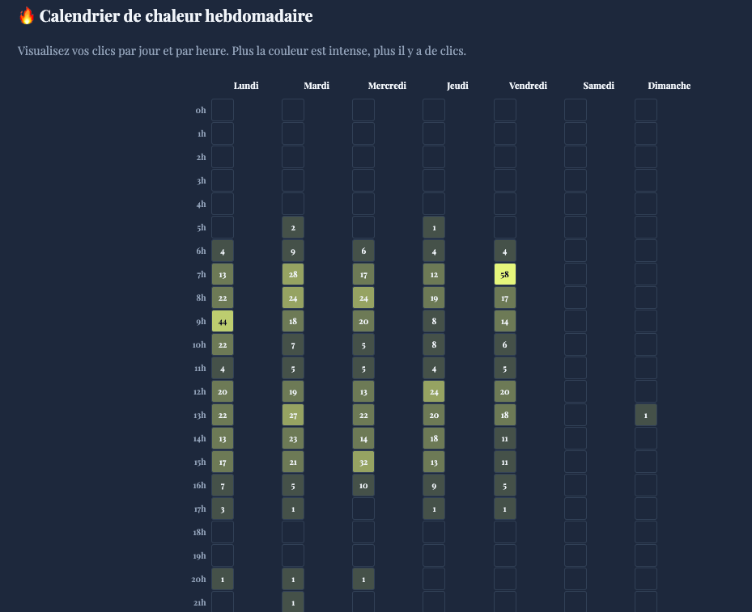Screen dimensions: 752x612
Task: Select the Mercredi 15h cell showing 32
Action: click(363, 462)
